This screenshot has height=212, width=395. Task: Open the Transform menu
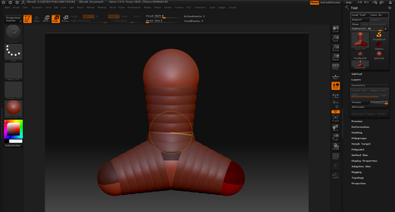(x=200, y=7)
